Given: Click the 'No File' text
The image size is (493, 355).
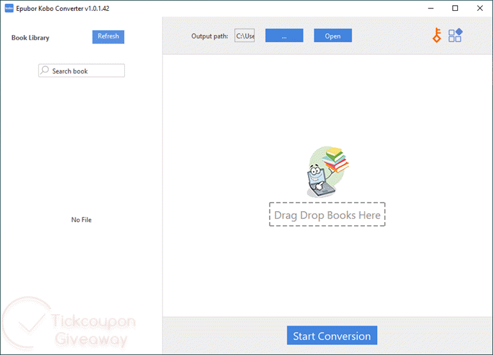Looking at the screenshot, I should (x=81, y=220).
